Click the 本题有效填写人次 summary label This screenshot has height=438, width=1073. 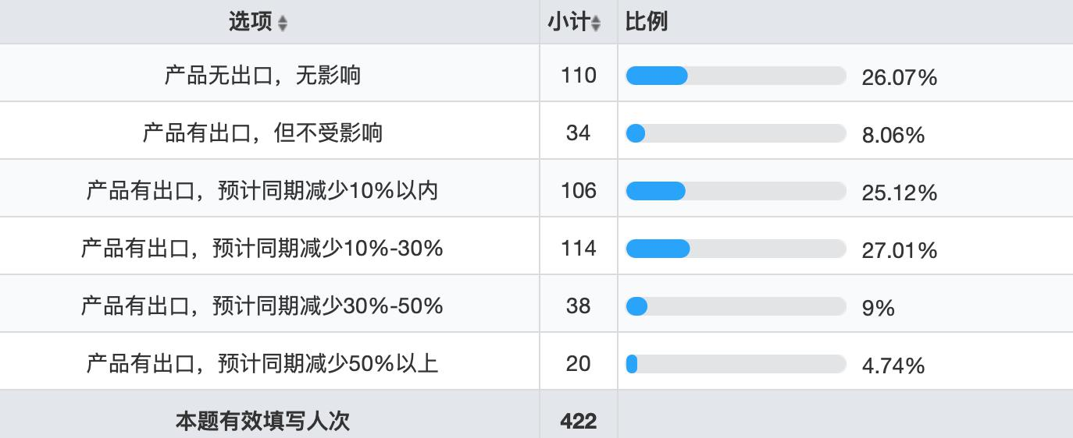tap(262, 421)
